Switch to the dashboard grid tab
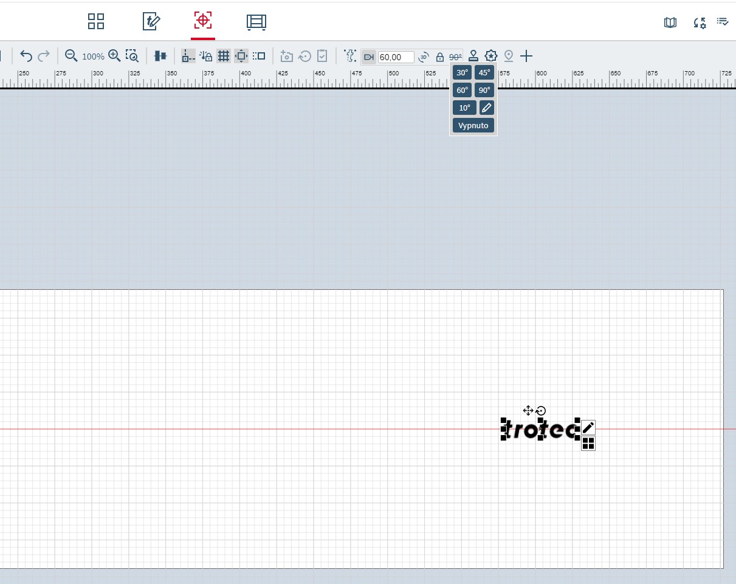 pos(96,21)
